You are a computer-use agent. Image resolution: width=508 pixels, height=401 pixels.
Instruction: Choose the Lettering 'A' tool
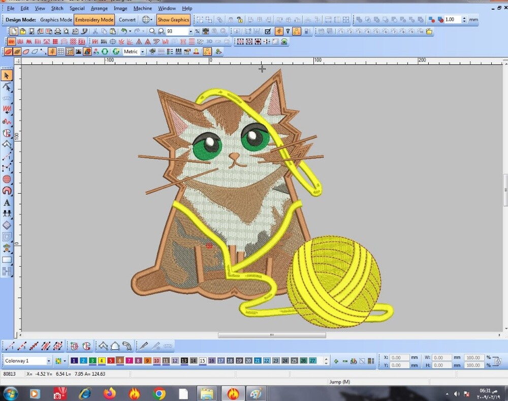7,203
